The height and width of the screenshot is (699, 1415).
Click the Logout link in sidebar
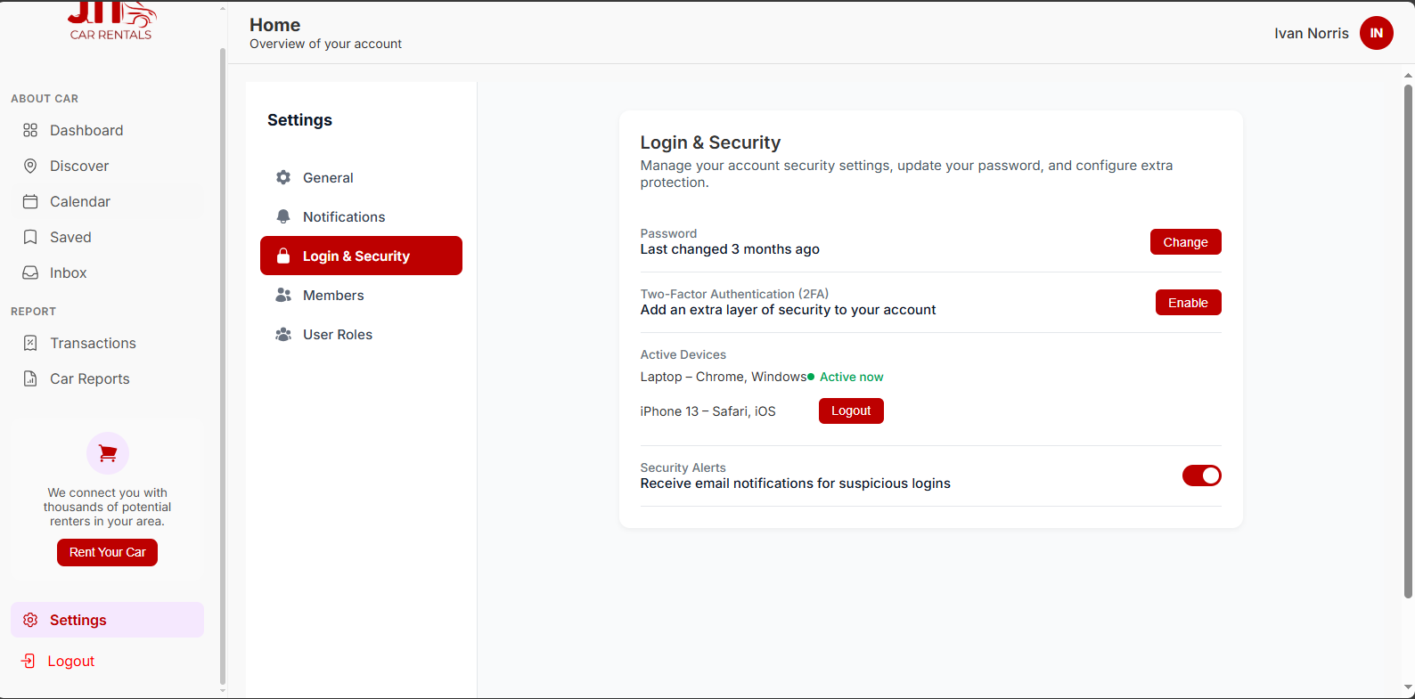pos(71,661)
